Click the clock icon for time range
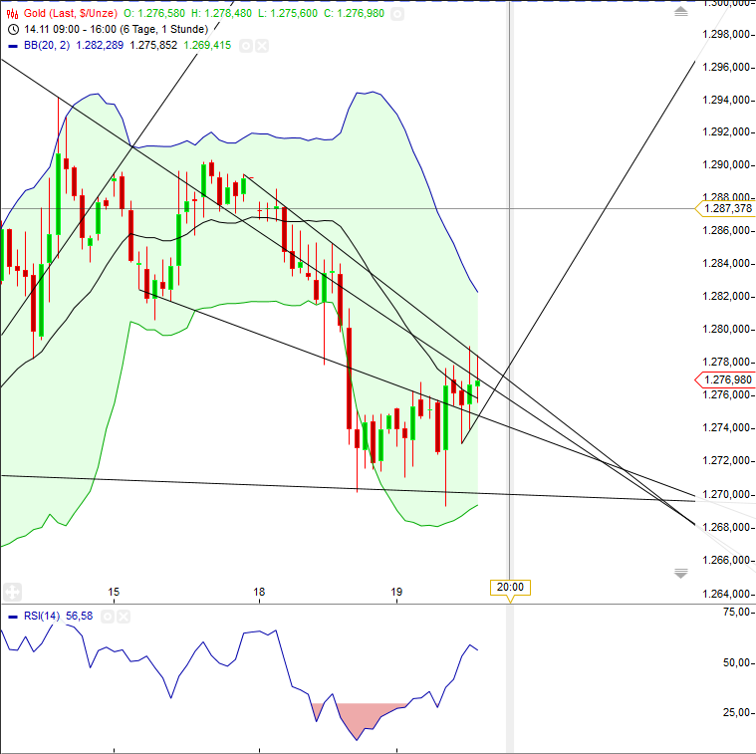The width and height of the screenshot is (756, 754). tap(14, 30)
